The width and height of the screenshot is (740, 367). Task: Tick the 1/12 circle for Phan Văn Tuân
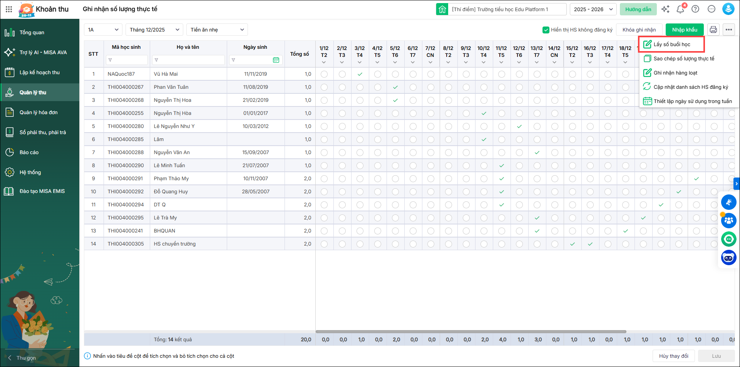(324, 87)
